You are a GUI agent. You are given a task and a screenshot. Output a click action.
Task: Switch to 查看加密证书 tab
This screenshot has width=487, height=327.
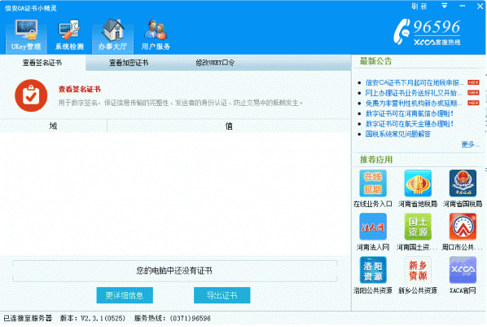tap(129, 63)
